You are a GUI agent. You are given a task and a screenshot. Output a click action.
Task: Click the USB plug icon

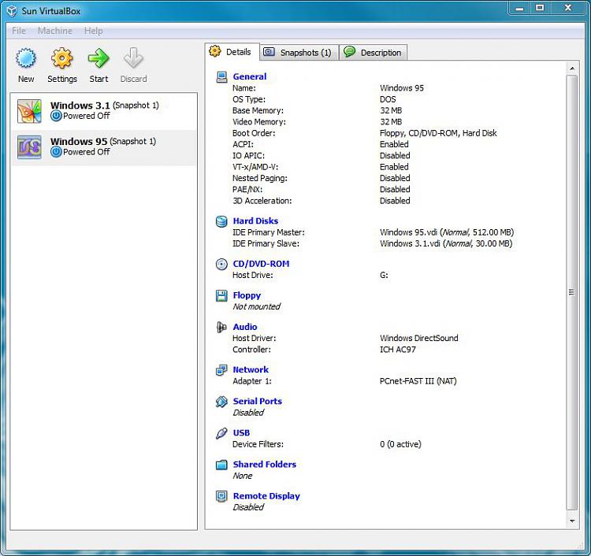221,433
